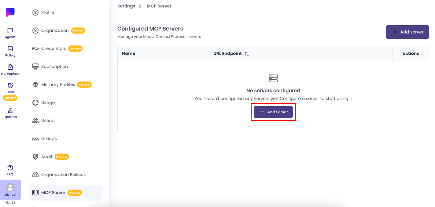Click the empty-state server stack icon
Image resolution: width=435 pixels, height=207 pixels.
tap(273, 78)
